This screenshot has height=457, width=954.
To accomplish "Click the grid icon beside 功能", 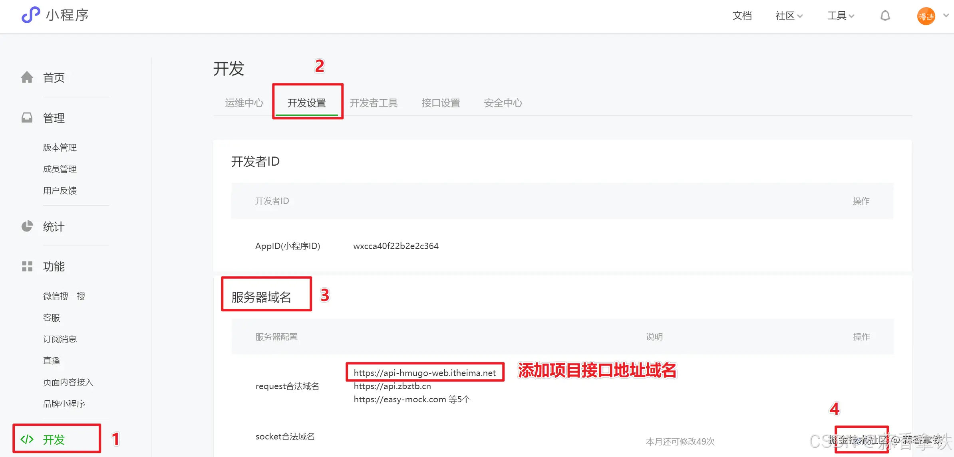I will 27,266.
